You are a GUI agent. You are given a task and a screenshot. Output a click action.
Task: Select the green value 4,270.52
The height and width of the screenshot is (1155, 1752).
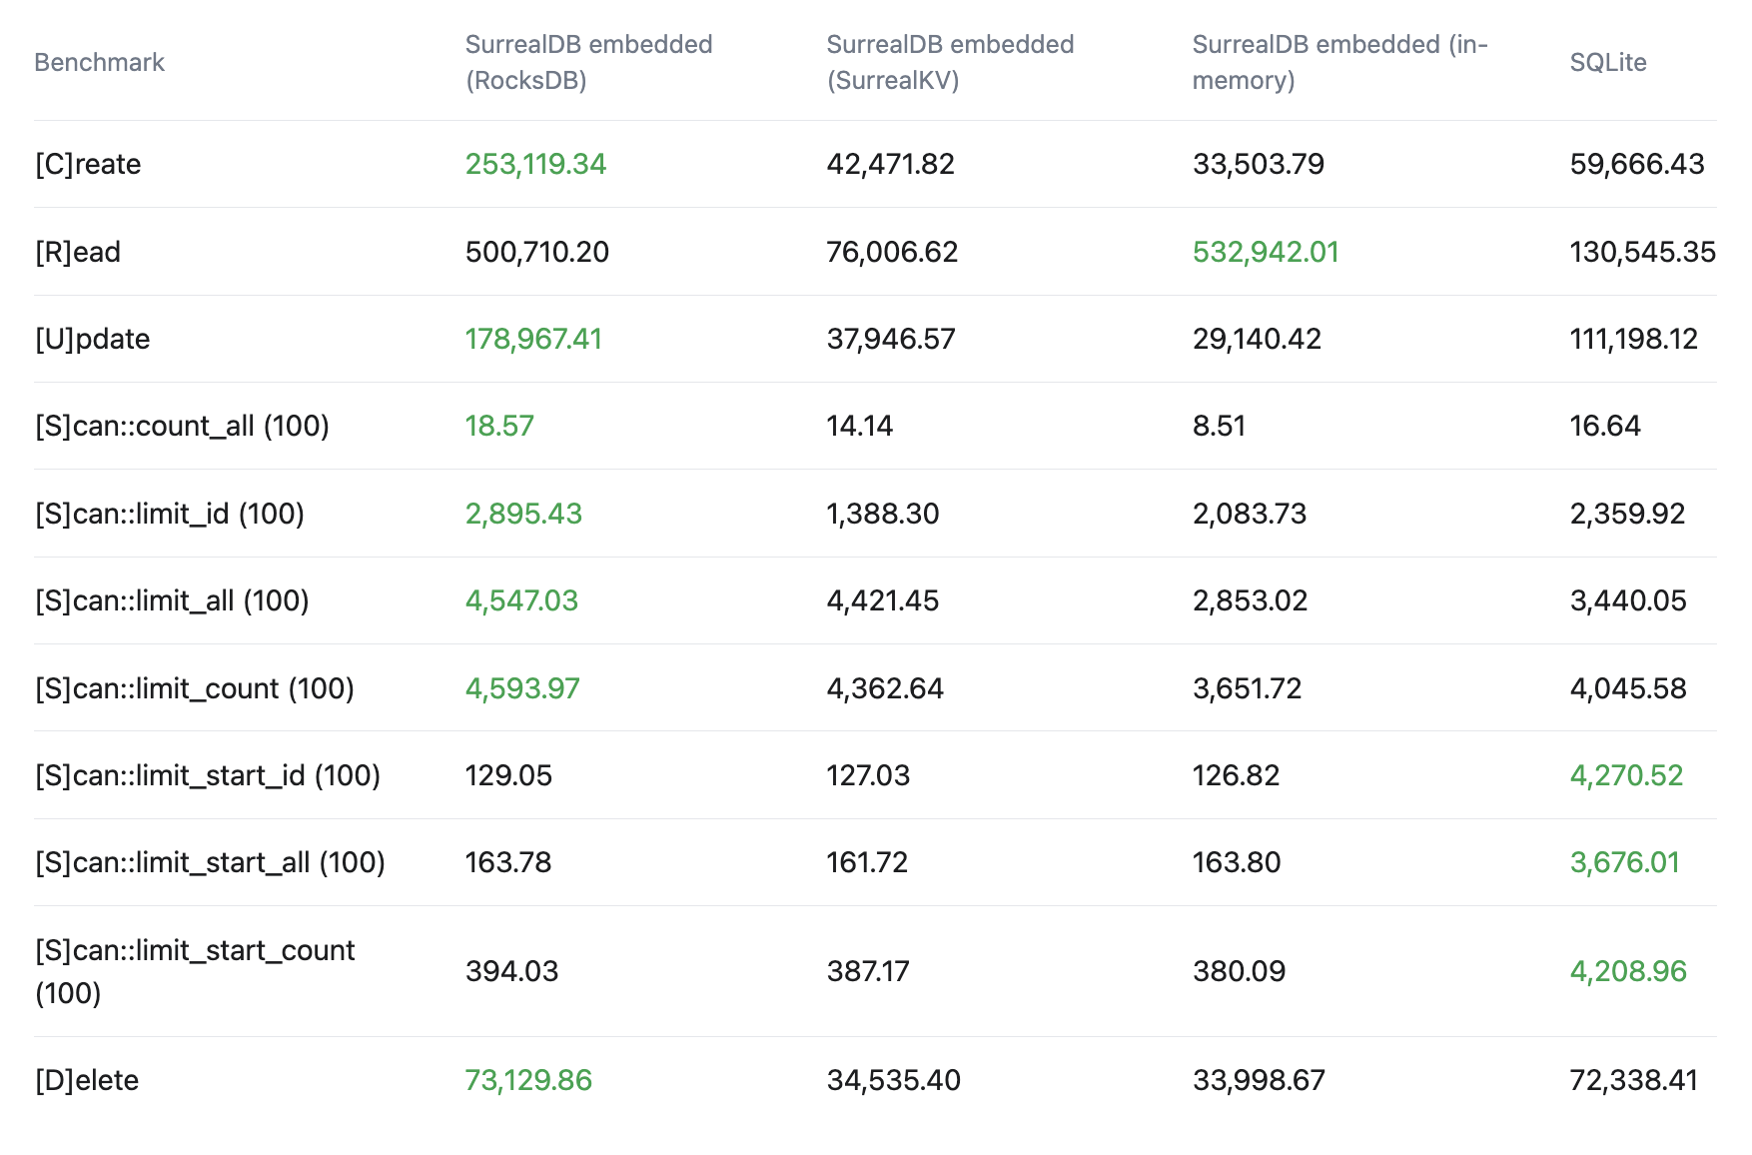click(1626, 775)
